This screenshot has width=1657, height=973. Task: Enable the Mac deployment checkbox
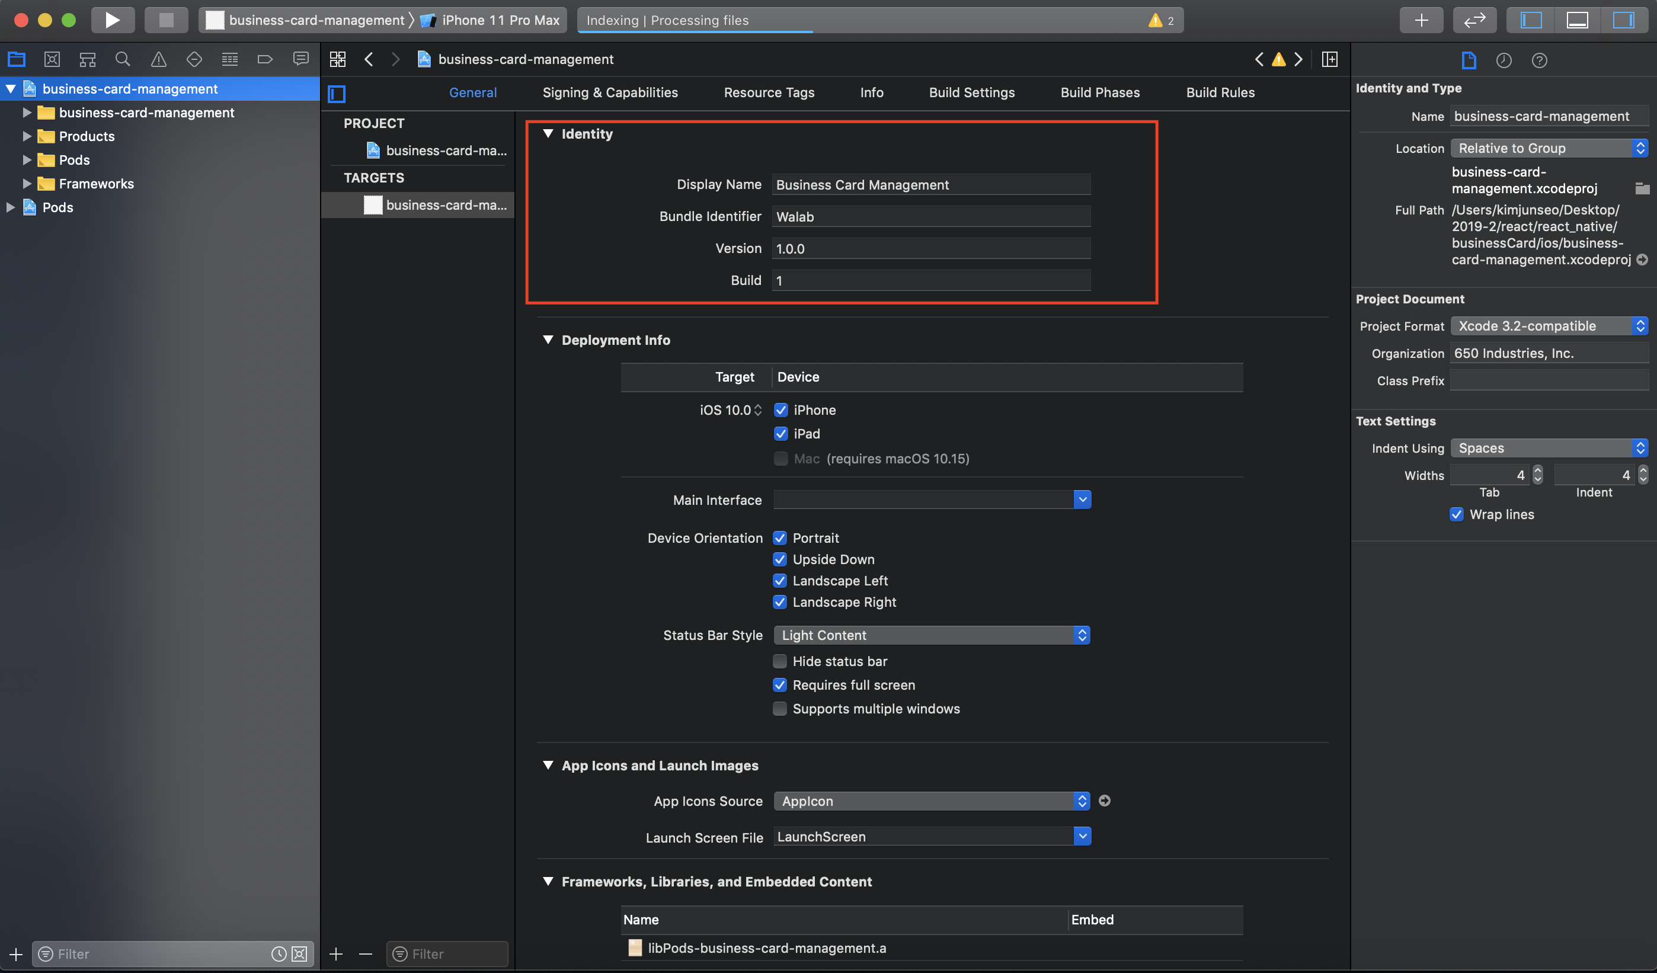(780, 458)
